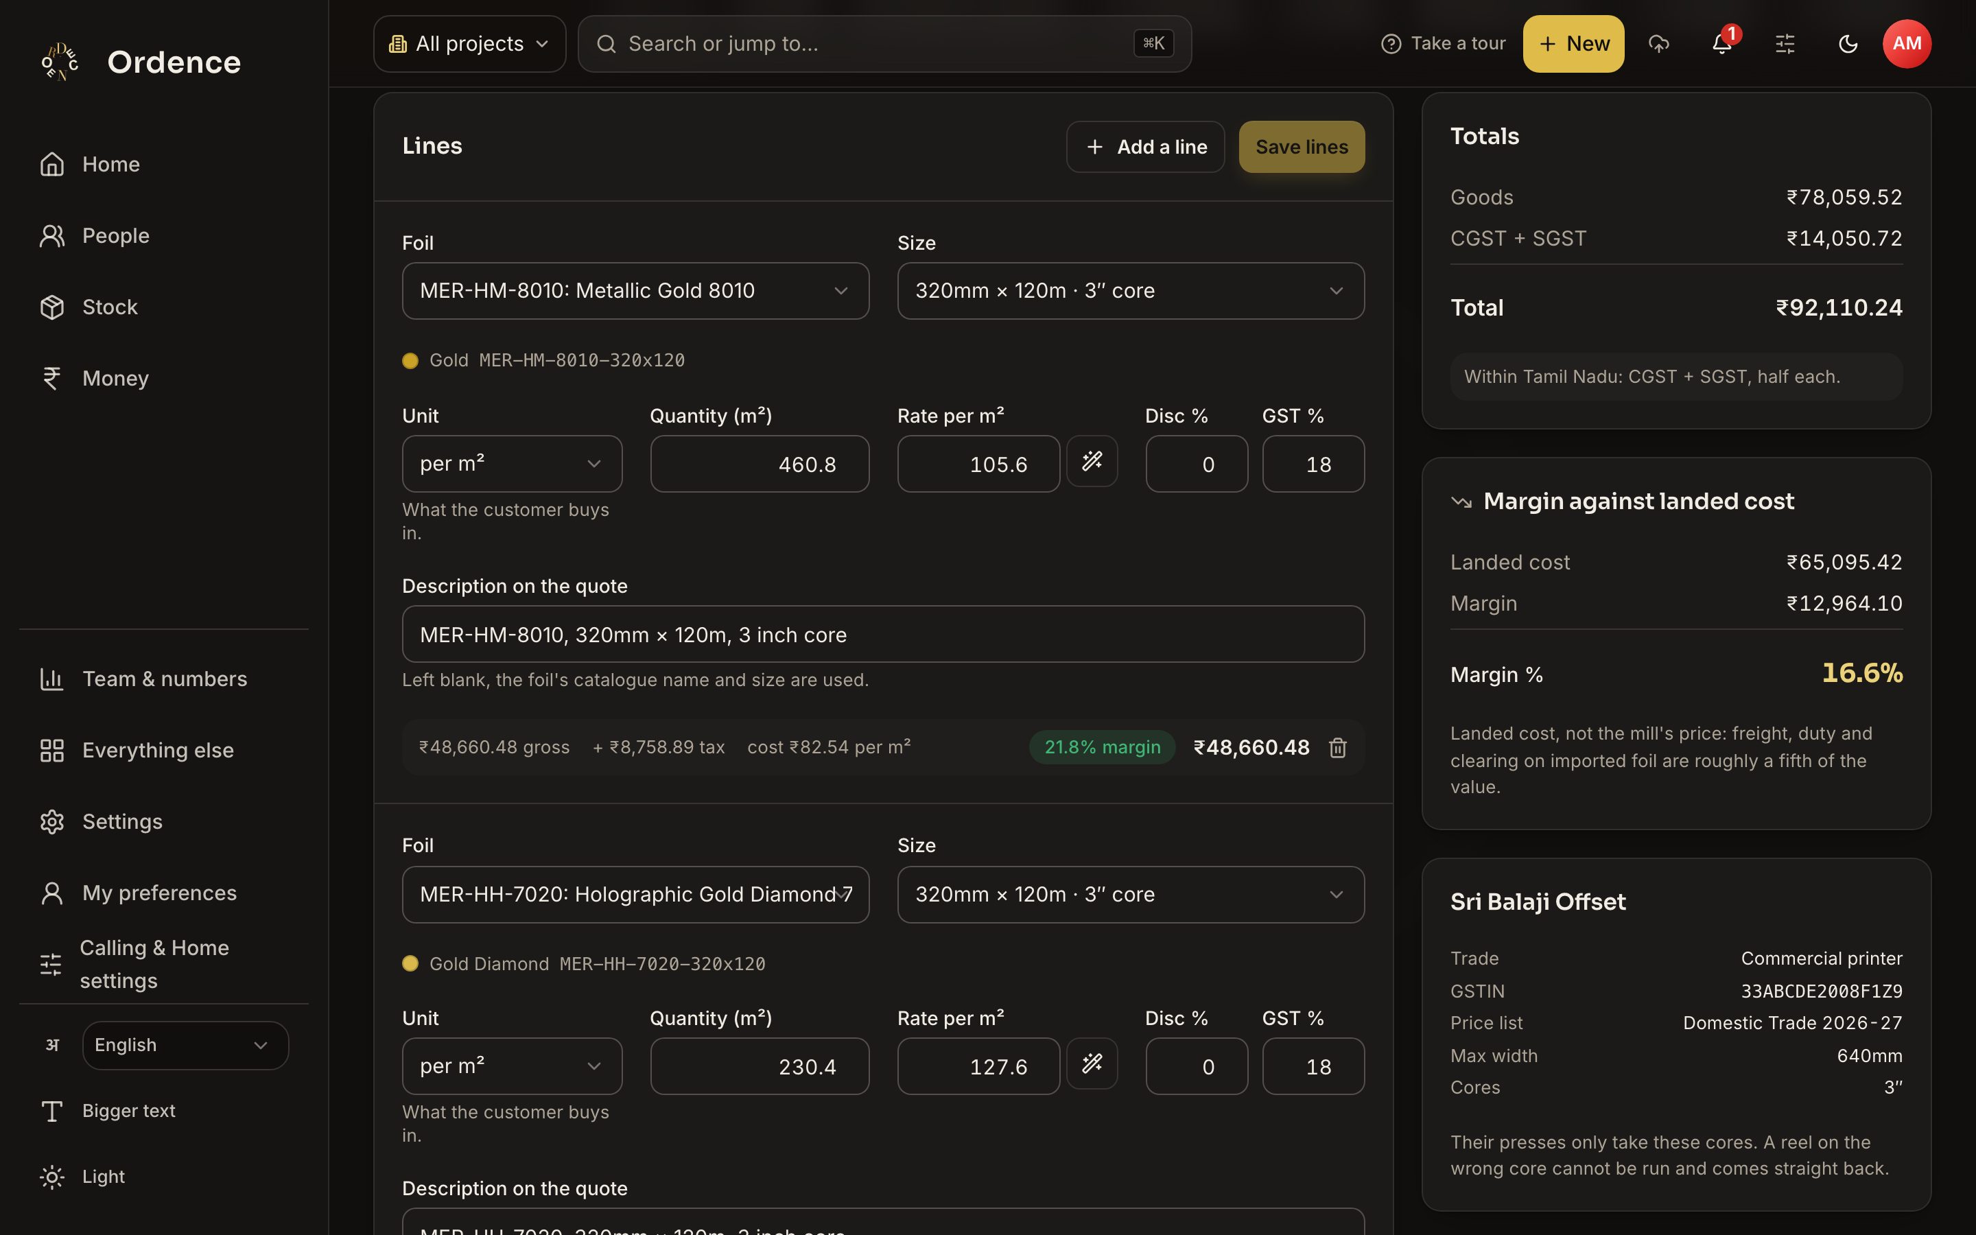Focus the Search or jump to field
Viewport: 1976px width, 1235px height.
pyautogui.click(x=884, y=43)
